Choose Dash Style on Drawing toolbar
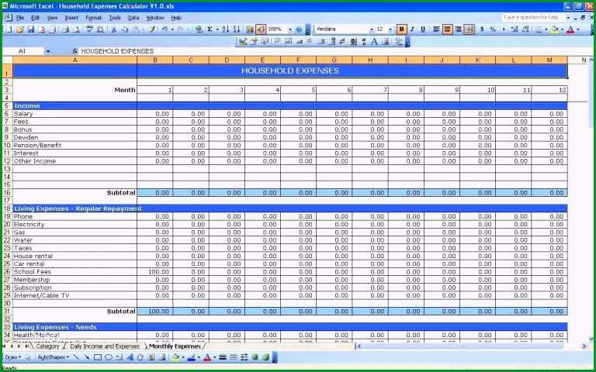The image size is (596, 372). pos(233,357)
